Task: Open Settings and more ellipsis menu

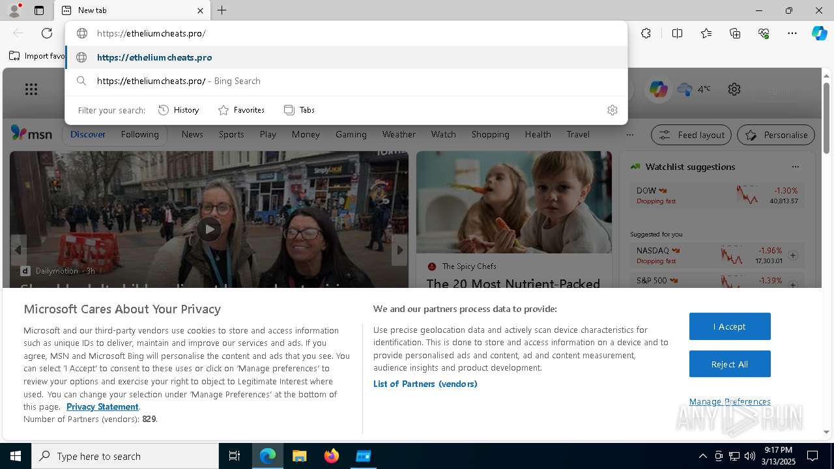Action: [792, 33]
